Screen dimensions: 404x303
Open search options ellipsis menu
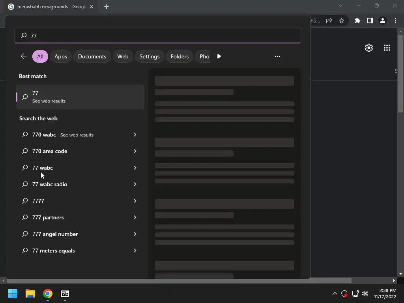[277, 56]
